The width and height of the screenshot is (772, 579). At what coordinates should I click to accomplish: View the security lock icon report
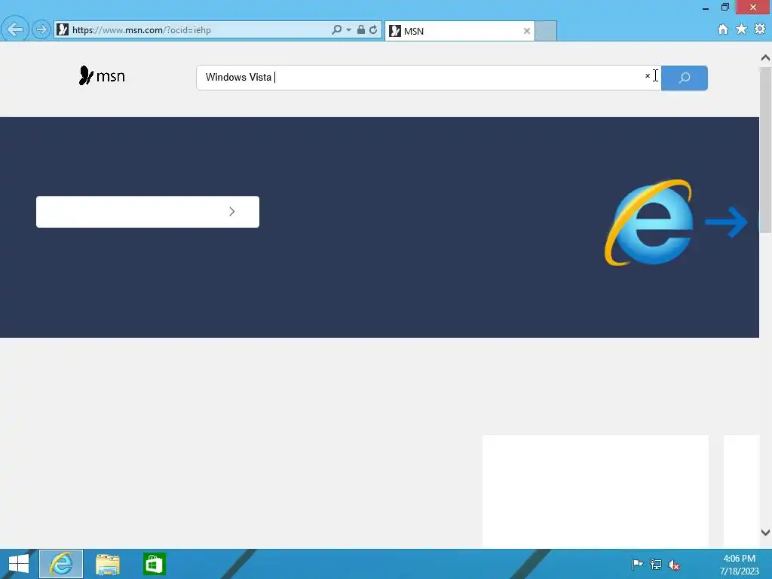pos(361,29)
